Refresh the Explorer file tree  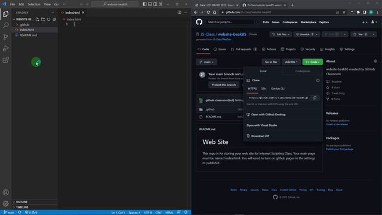(49, 19)
